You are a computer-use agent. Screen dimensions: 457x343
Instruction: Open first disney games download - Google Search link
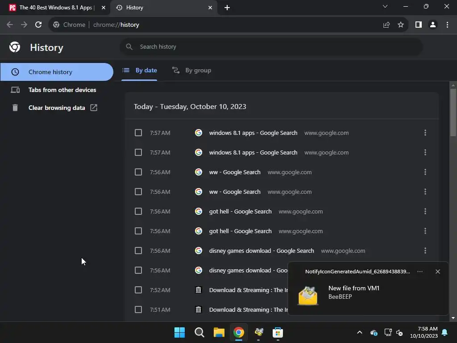tap(262, 251)
